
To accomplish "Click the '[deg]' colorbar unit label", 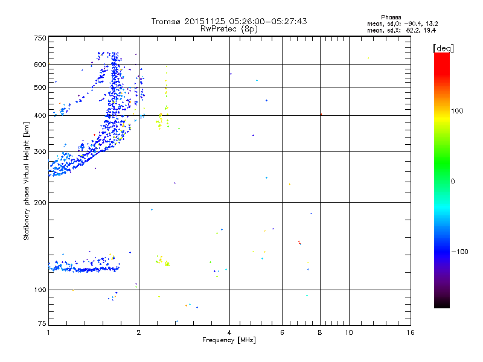I will tap(443, 48).
